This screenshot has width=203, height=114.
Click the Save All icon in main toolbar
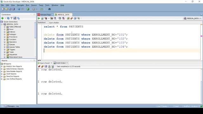[x=13, y=9]
